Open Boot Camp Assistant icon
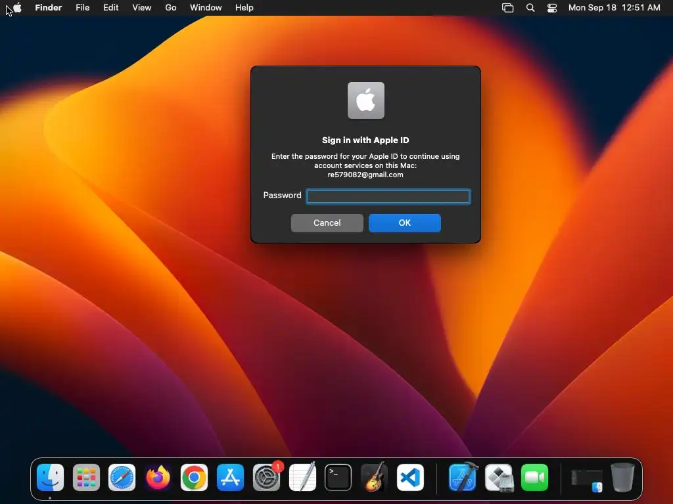 tap(499, 477)
